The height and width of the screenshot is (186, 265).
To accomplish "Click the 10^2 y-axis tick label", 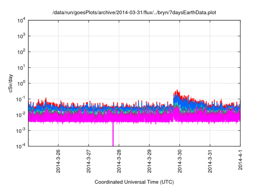I will click(21, 52).
